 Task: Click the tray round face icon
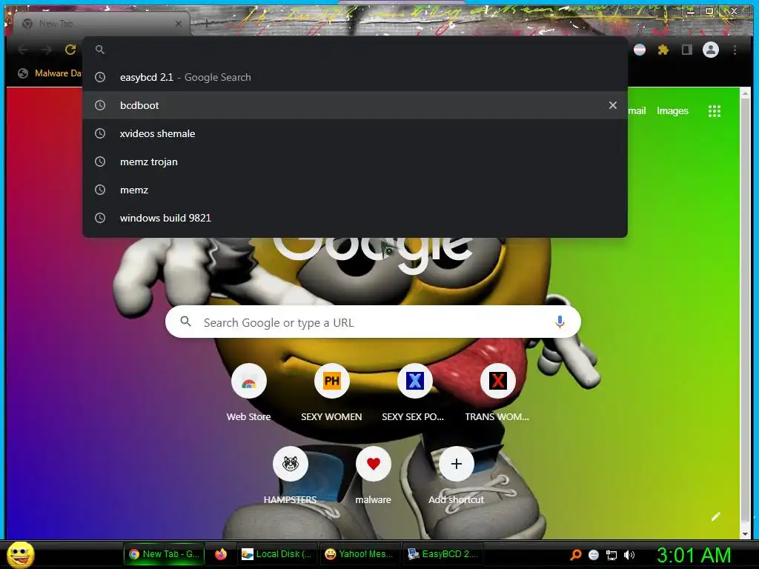(x=594, y=555)
